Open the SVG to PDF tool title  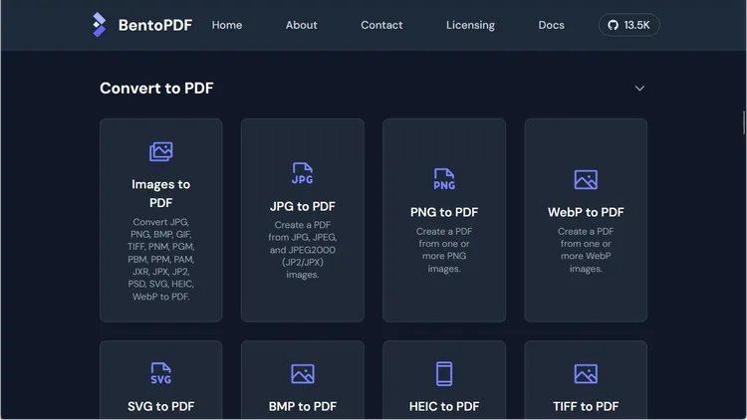point(161,406)
